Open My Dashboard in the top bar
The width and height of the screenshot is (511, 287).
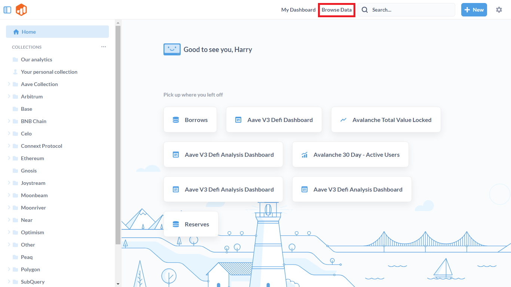pyautogui.click(x=298, y=10)
